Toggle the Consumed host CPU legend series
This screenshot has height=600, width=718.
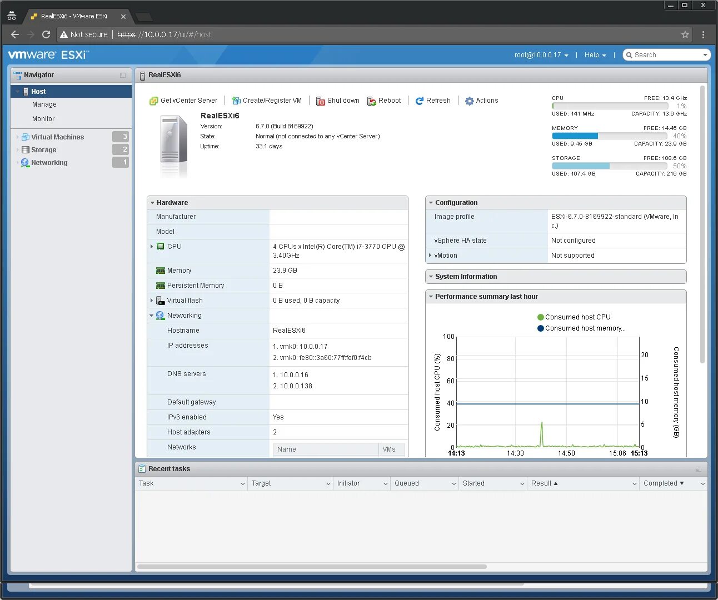(574, 317)
